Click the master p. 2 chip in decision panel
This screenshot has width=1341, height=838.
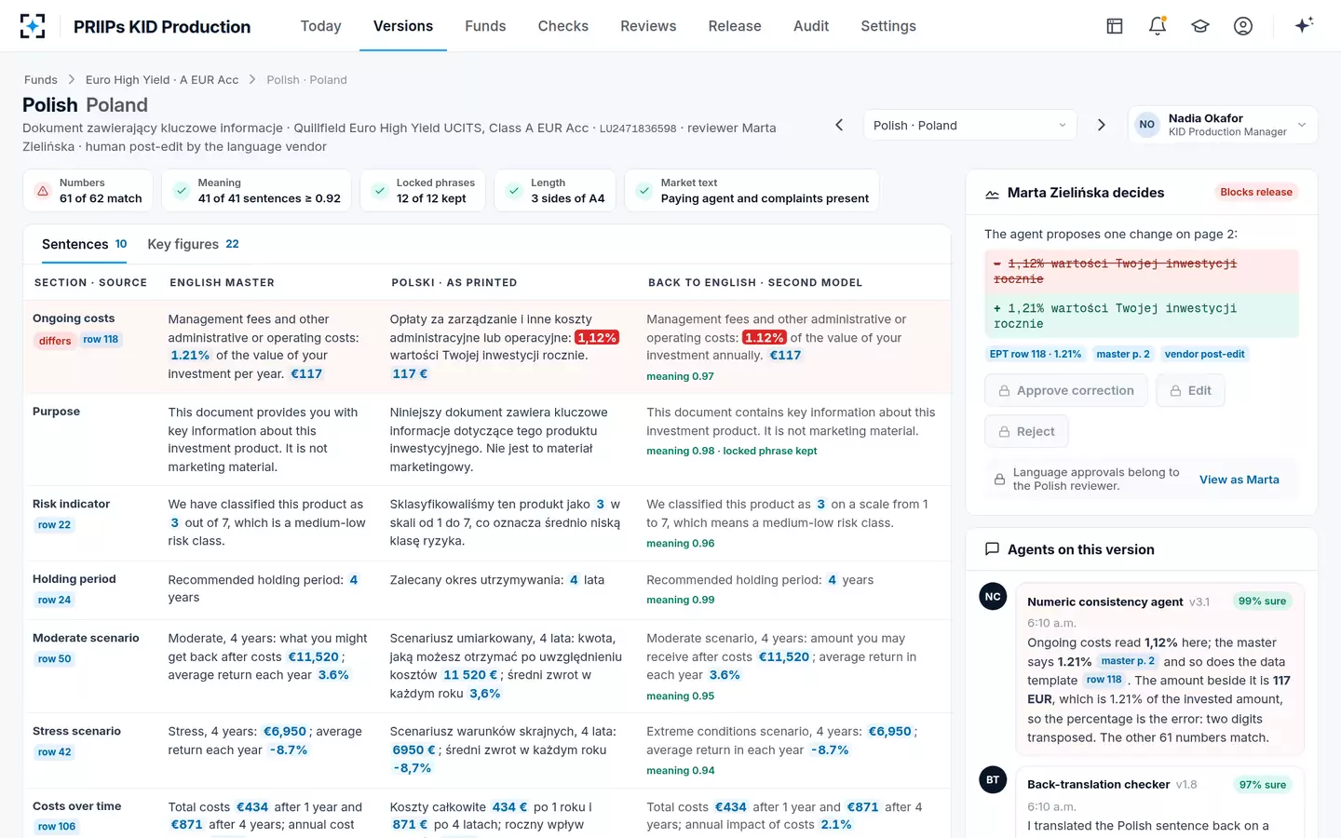1123,354
